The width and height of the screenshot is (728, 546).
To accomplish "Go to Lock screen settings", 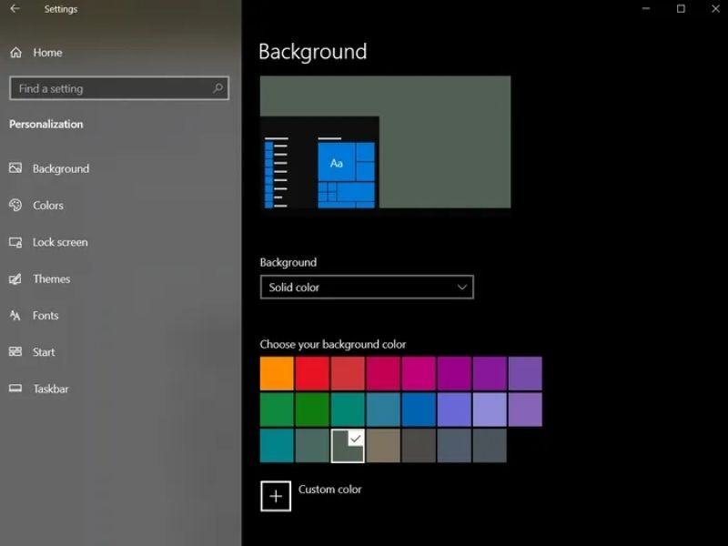I will [x=60, y=242].
